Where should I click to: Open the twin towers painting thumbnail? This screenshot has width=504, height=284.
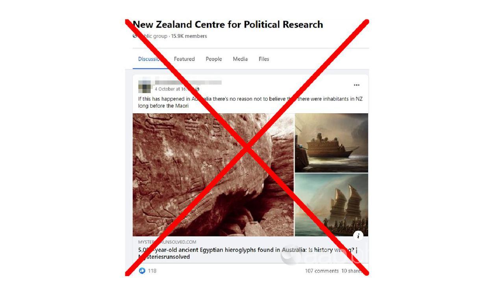click(332, 205)
